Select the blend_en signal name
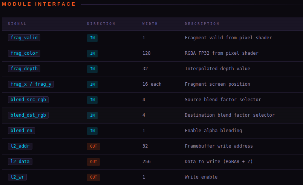 point(21,131)
